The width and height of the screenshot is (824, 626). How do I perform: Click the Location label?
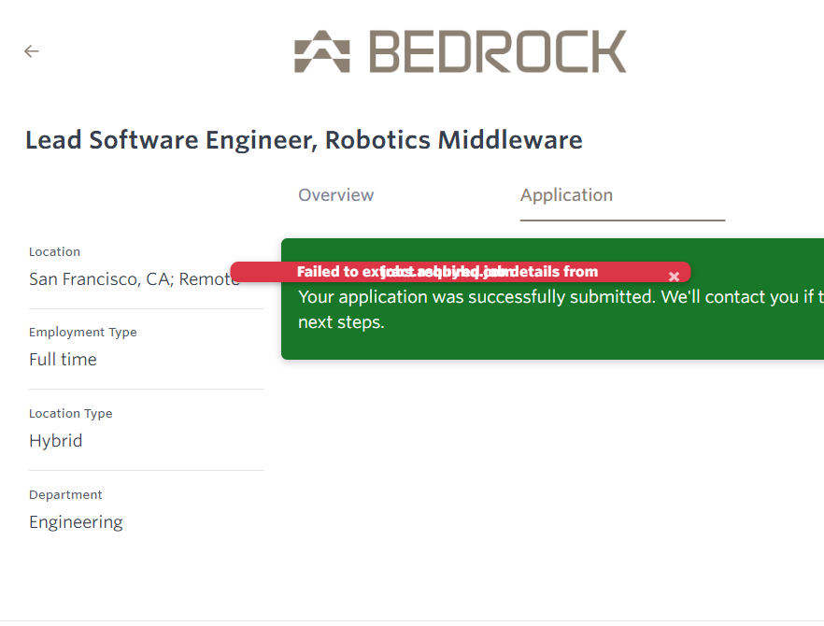coord(54,251)
